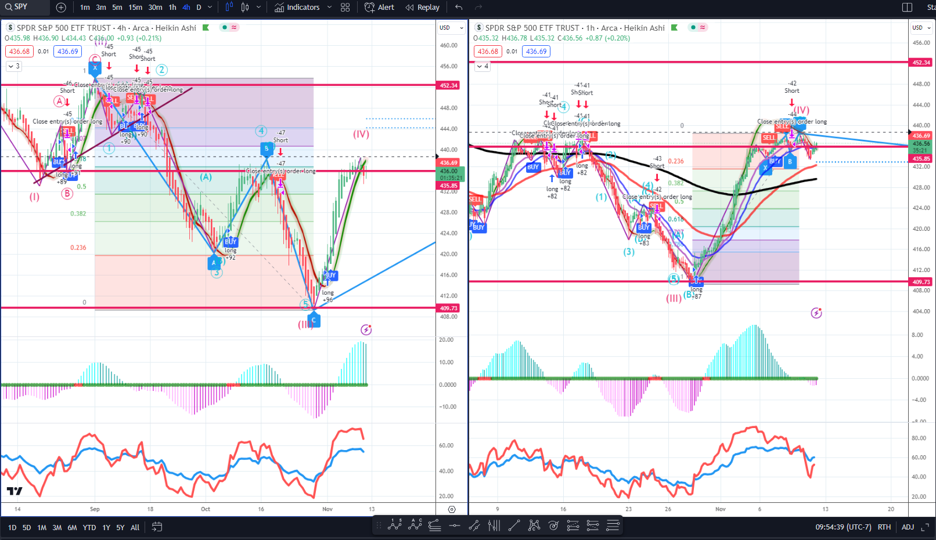Switch to the D daily timeframe
This screenshot has width=936, height=540.
pos(199,8)
